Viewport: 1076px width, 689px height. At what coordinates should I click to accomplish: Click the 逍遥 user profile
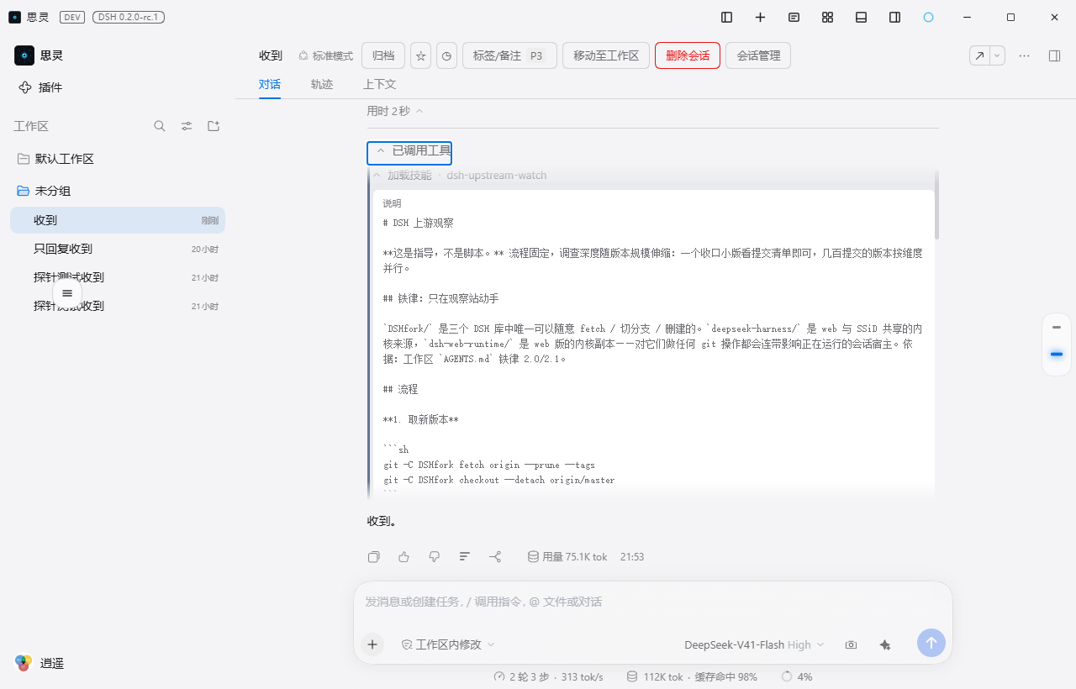[x=40, y=663]
